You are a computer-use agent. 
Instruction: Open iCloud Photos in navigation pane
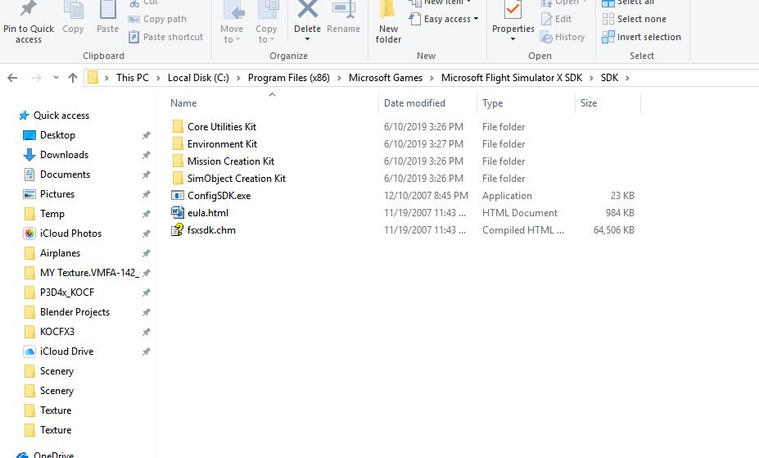pyautogui.click(x=70, y=234)
